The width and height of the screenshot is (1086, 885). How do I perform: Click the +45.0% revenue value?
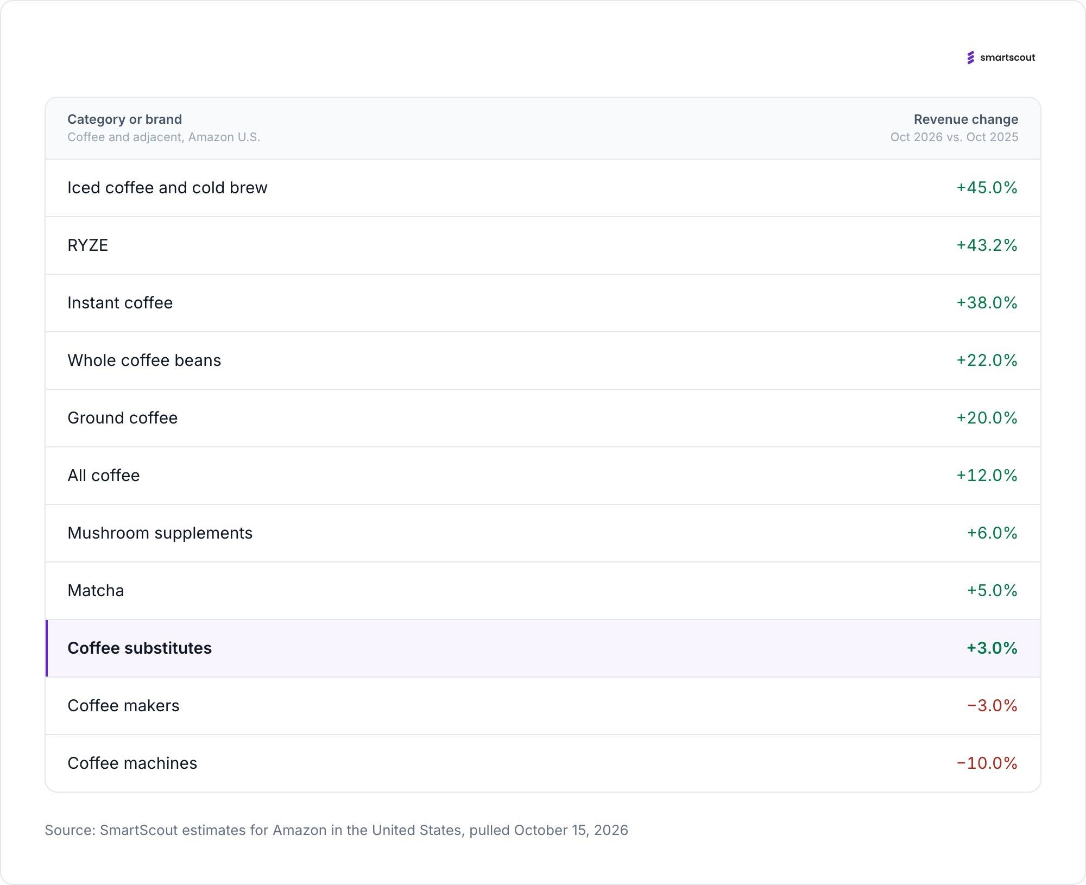(987, 188)
